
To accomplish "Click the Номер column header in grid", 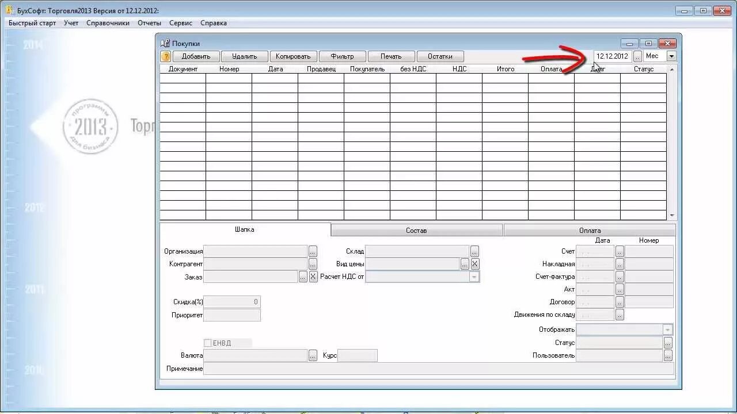I will pos(229,69).
